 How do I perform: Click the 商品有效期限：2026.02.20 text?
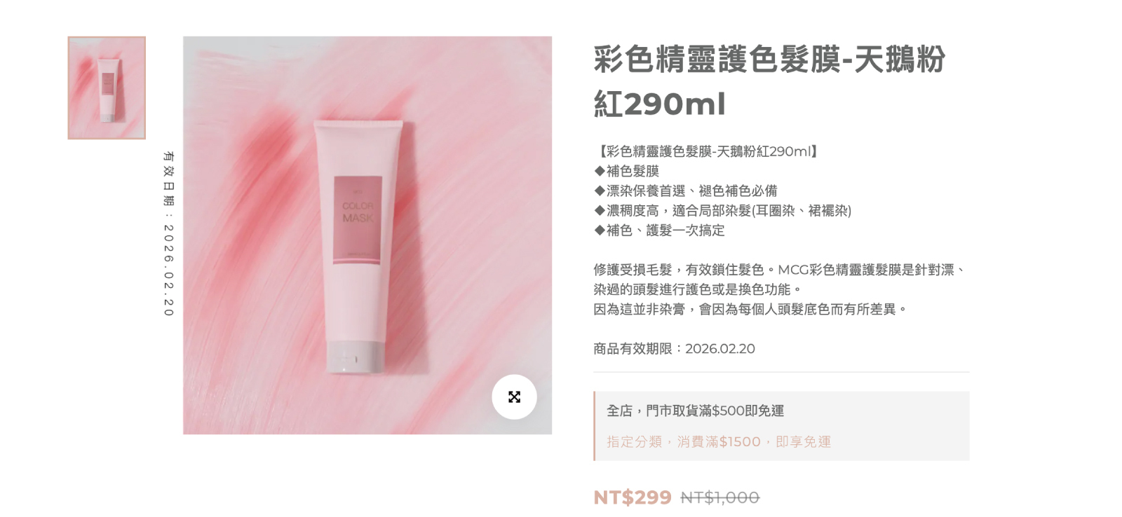click(674, 349)
